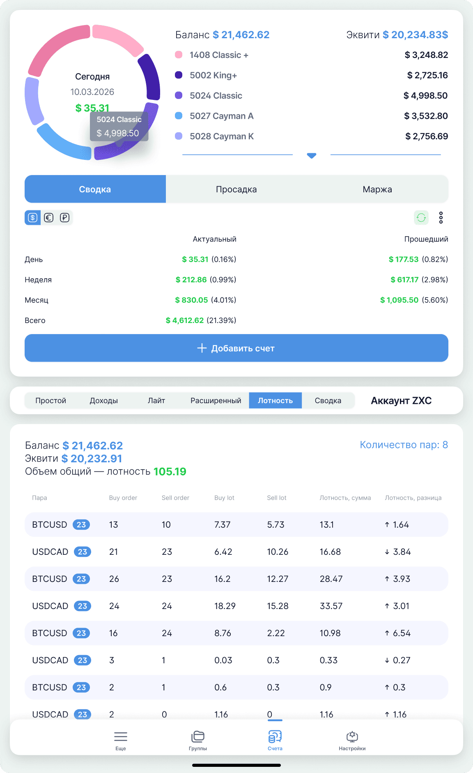Select the Просадка tab
Screen dimensions: 473x773
click(x=236, y=189)
